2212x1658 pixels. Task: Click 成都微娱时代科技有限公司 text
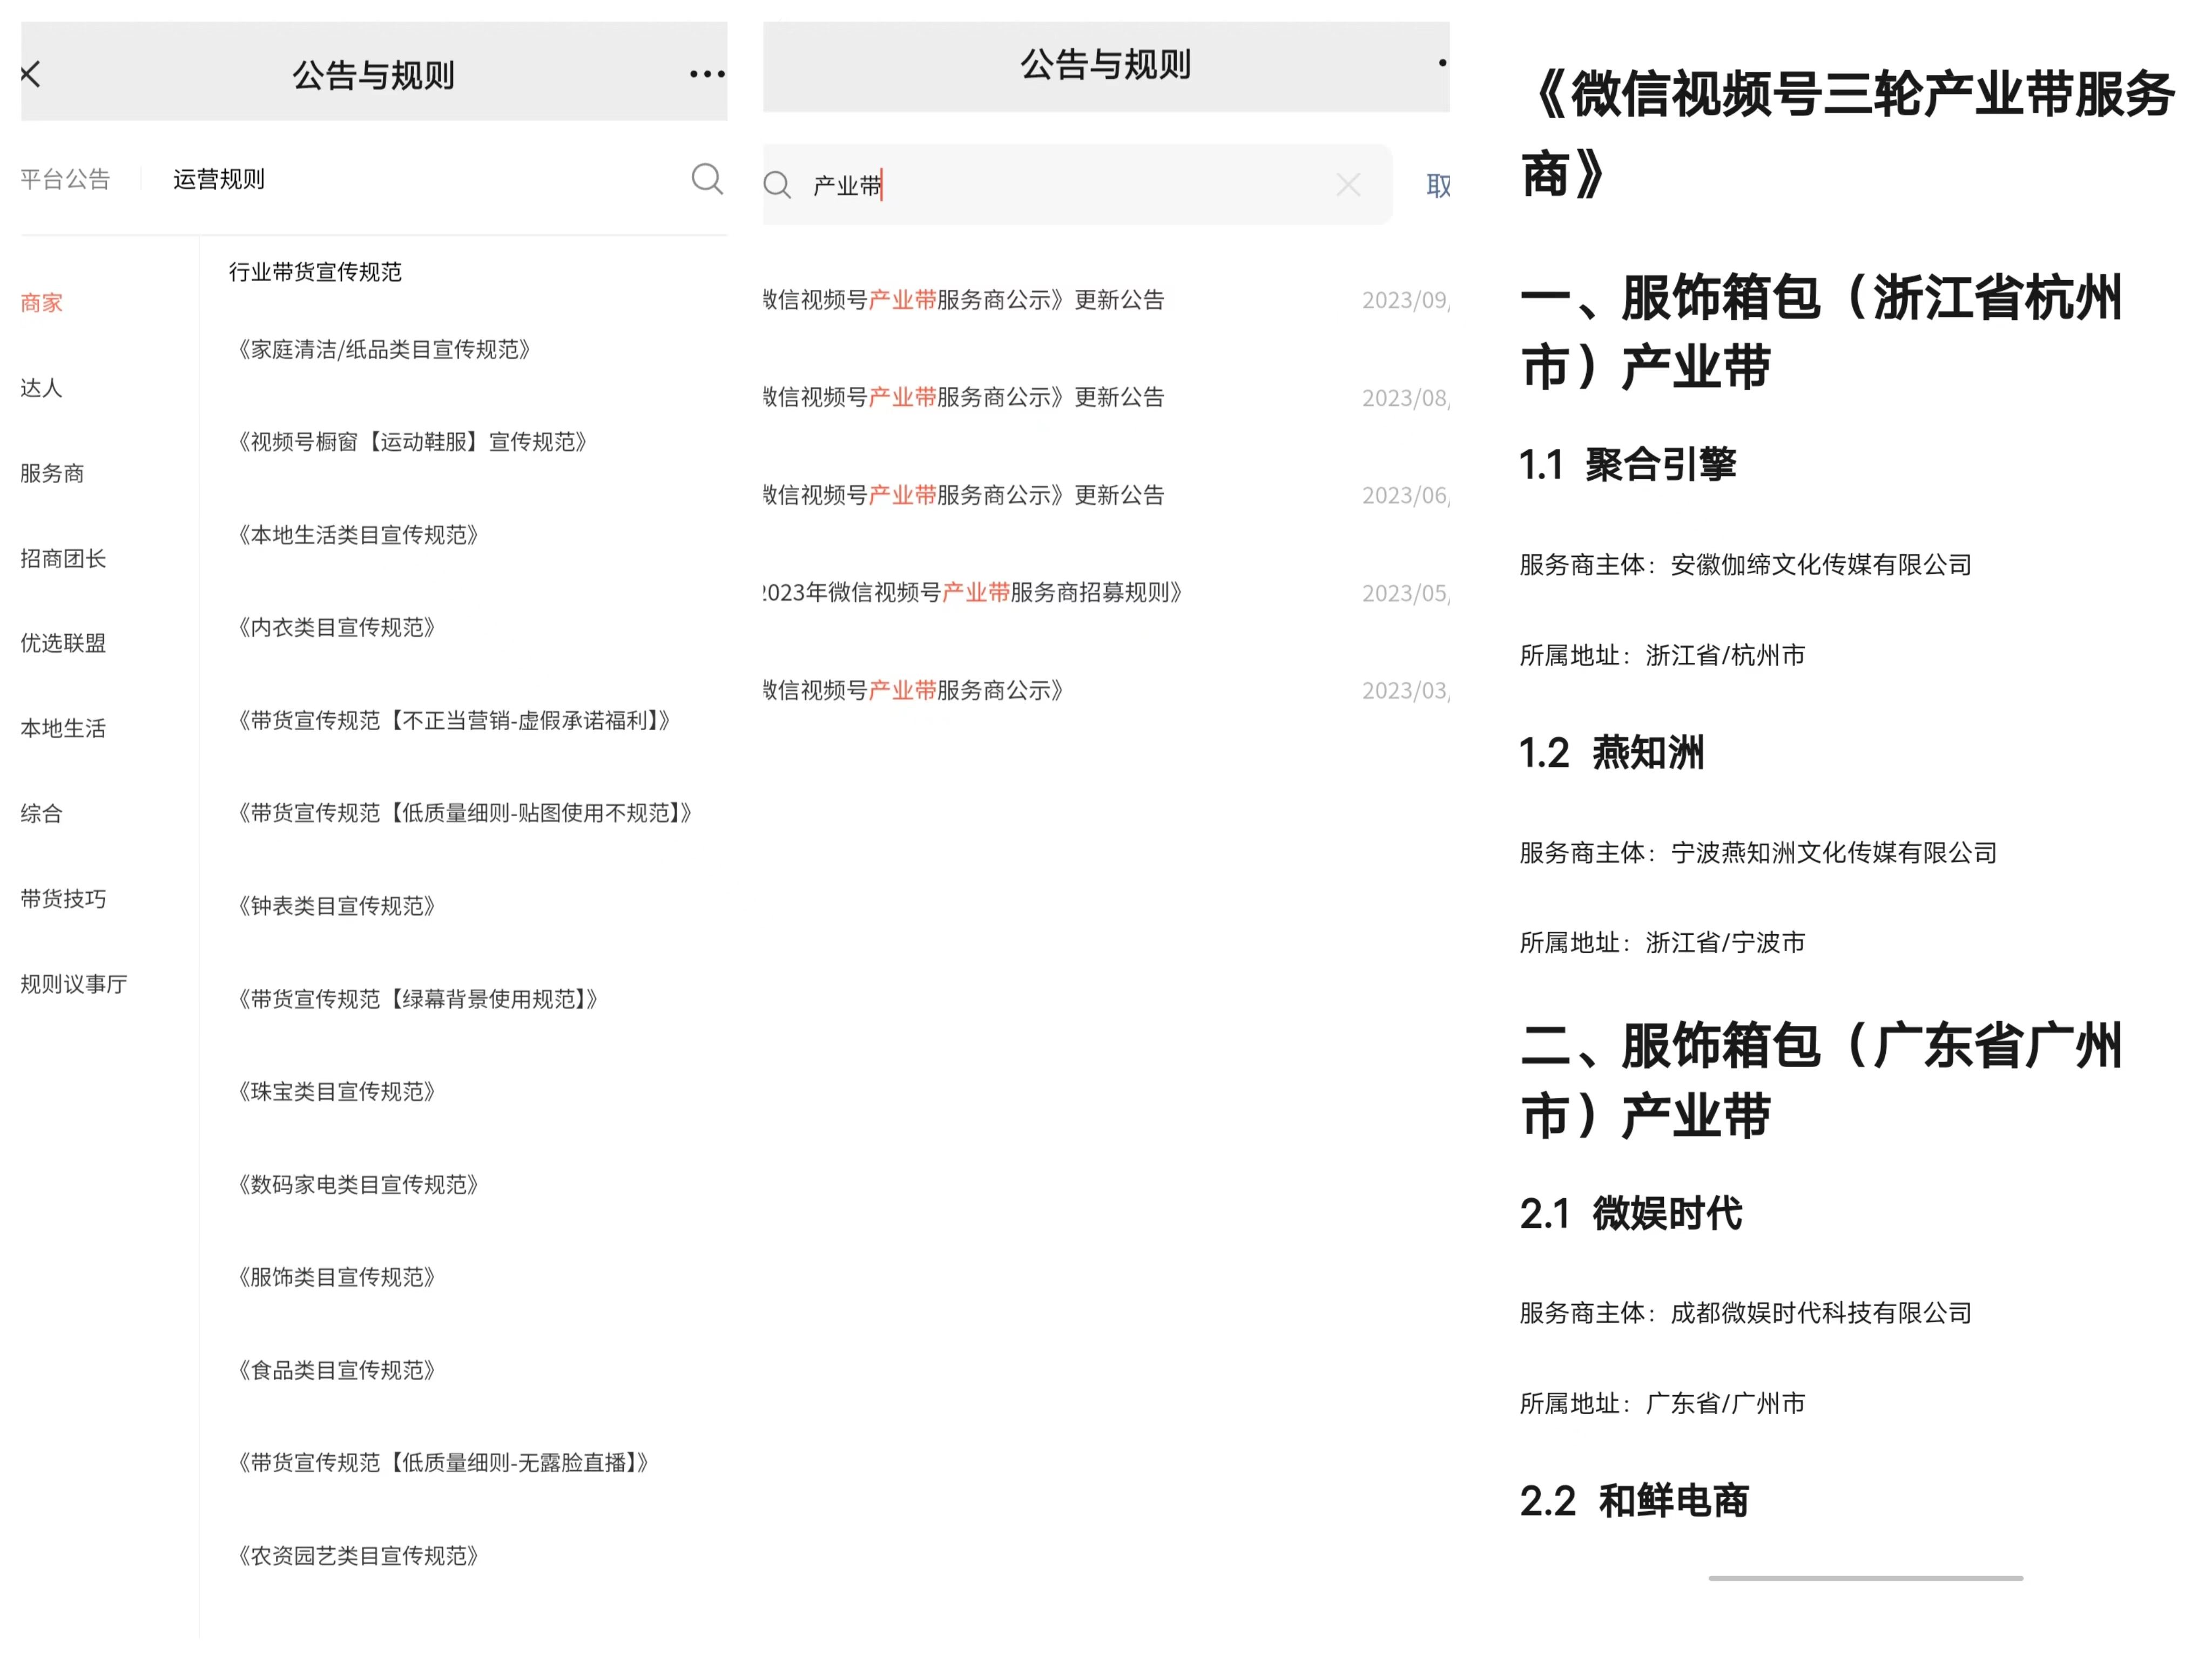tap(1821, 1312)
